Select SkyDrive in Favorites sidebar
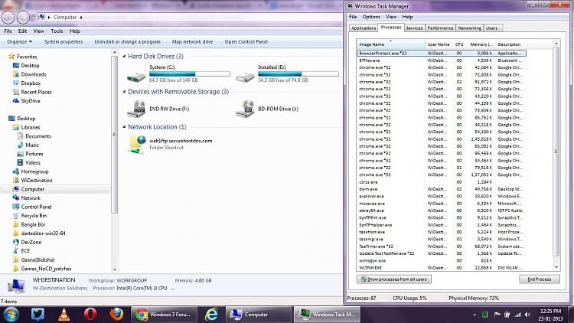This screenshot has width=574, height=323. tap(31, 101)
